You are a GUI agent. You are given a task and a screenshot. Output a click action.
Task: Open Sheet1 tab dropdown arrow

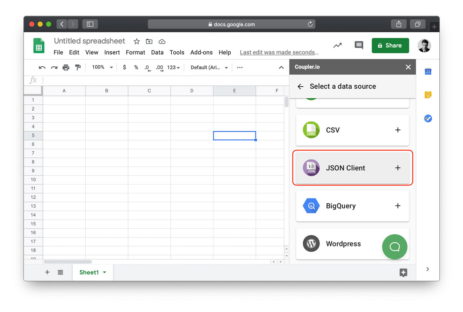[x=105, y=272]
